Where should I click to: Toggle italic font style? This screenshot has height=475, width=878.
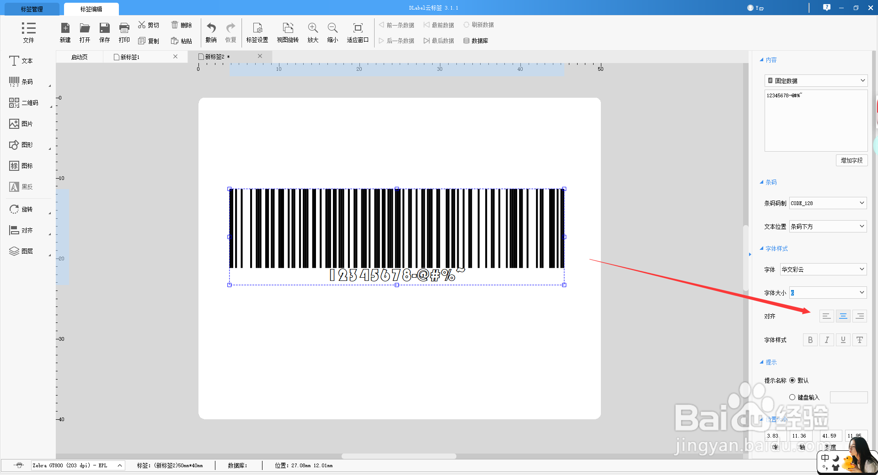[826, 340]
